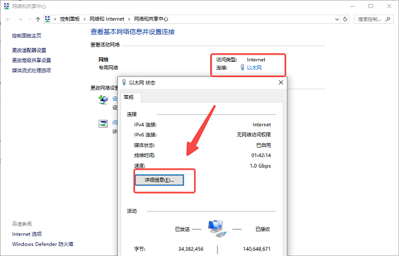399x256 pixels.
Task: Expand chevron after 控制面板 breadcrumb
Action: [x=84, y=19]
